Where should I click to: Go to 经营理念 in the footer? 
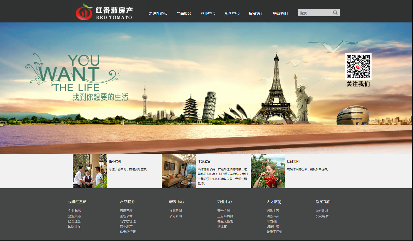74,221
